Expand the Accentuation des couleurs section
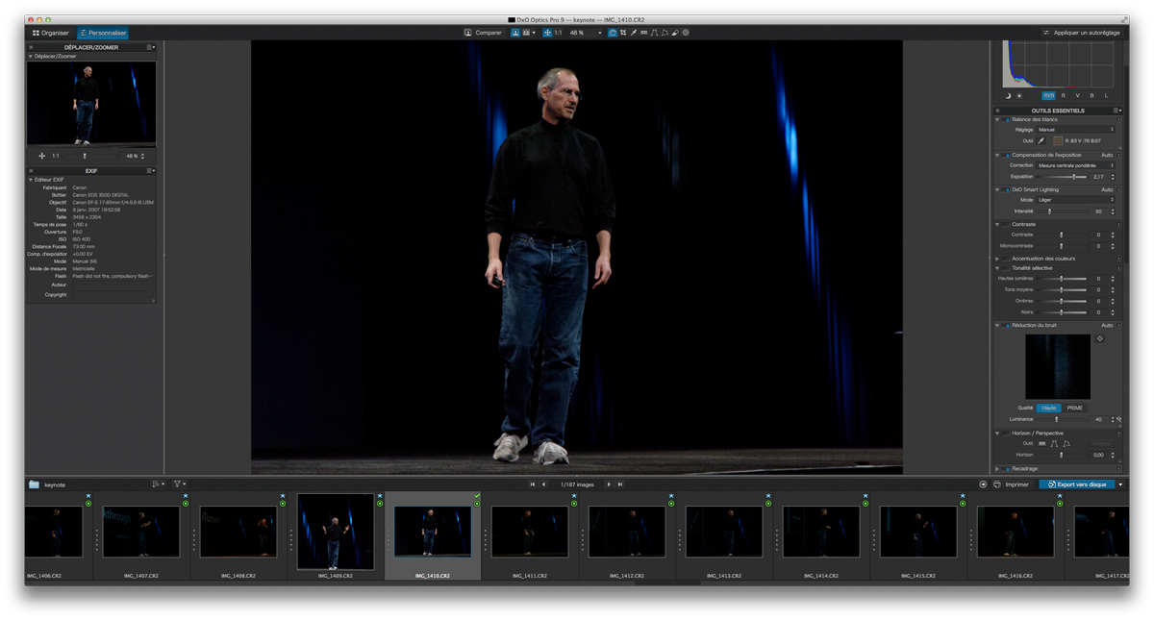The image size is (1154, 620). [x=997, y=259]
